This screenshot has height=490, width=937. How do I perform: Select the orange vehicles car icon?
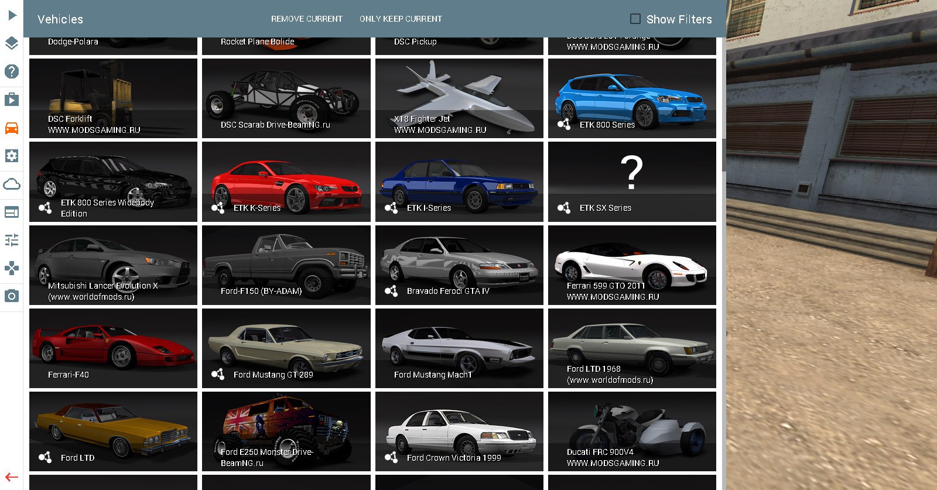[x=12, y=128]
